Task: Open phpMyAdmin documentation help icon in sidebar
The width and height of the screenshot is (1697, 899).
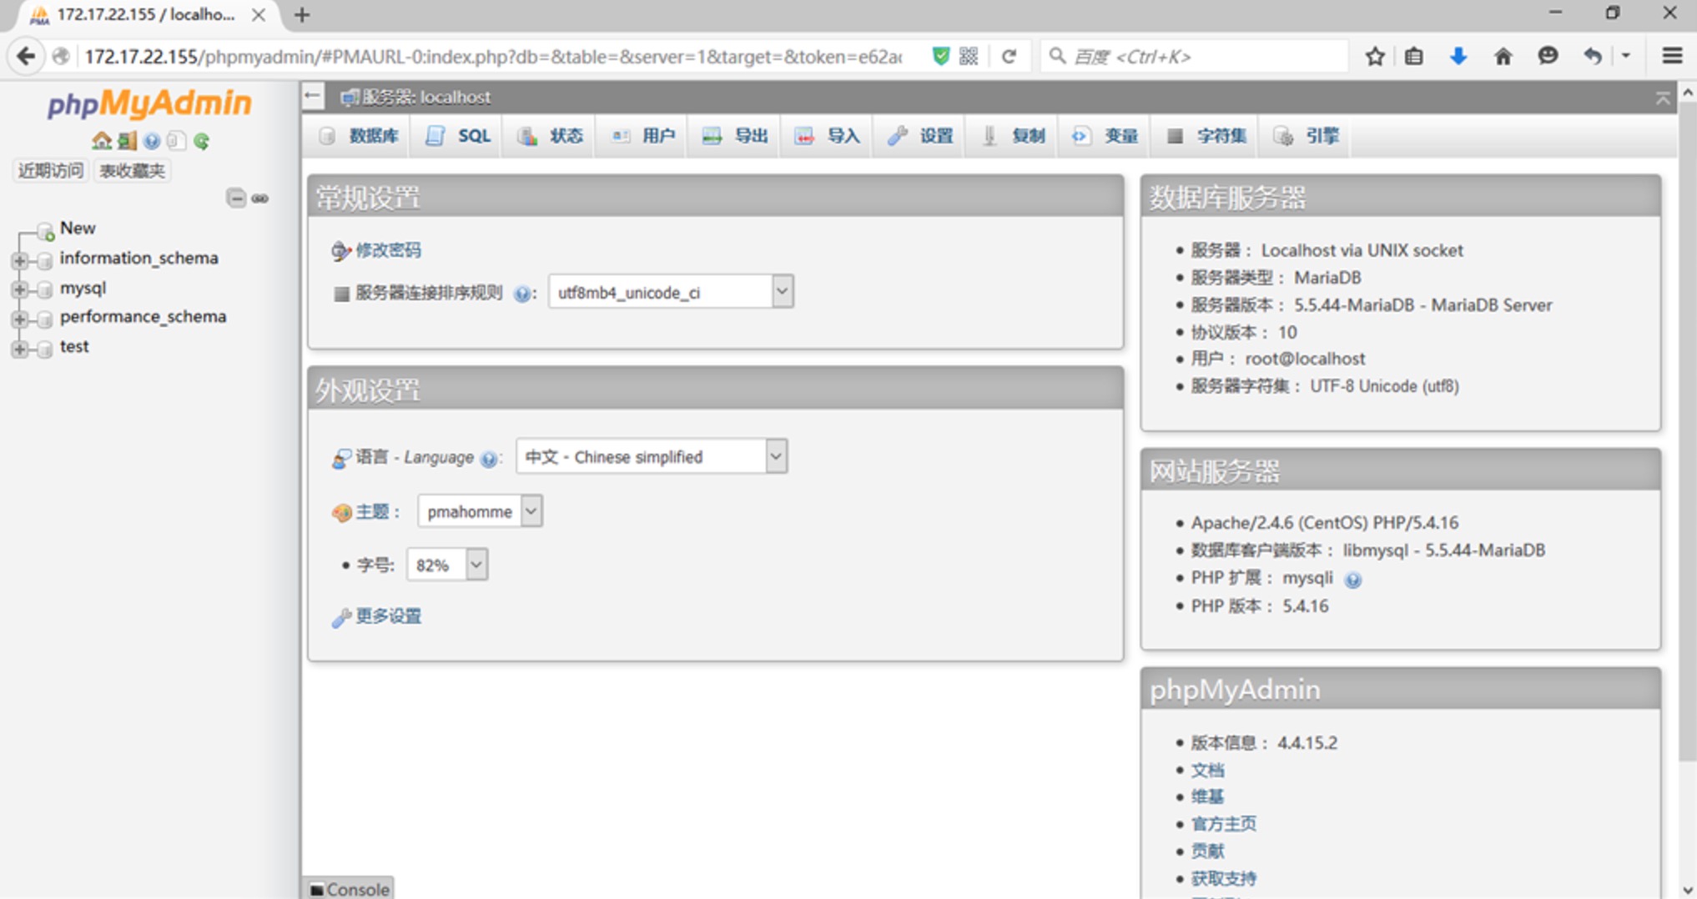Action: (x=152, y=141)
